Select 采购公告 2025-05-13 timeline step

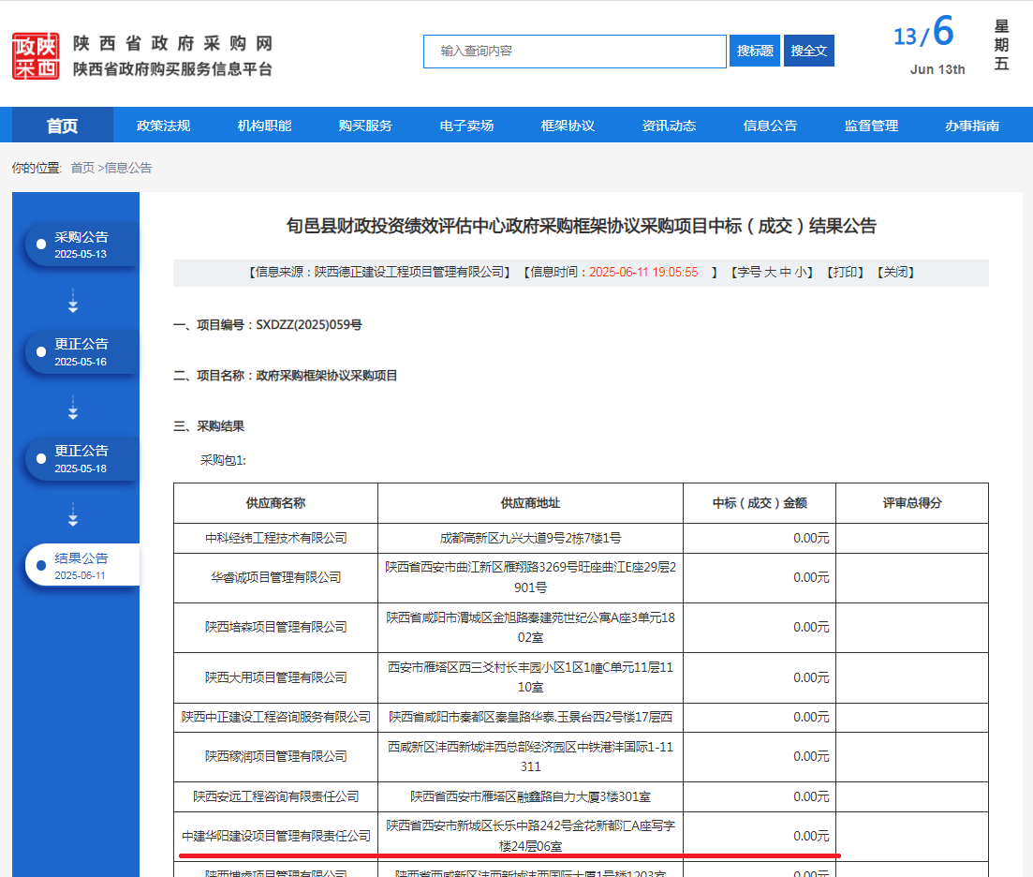pyautogui.click(x=82, y=245)
